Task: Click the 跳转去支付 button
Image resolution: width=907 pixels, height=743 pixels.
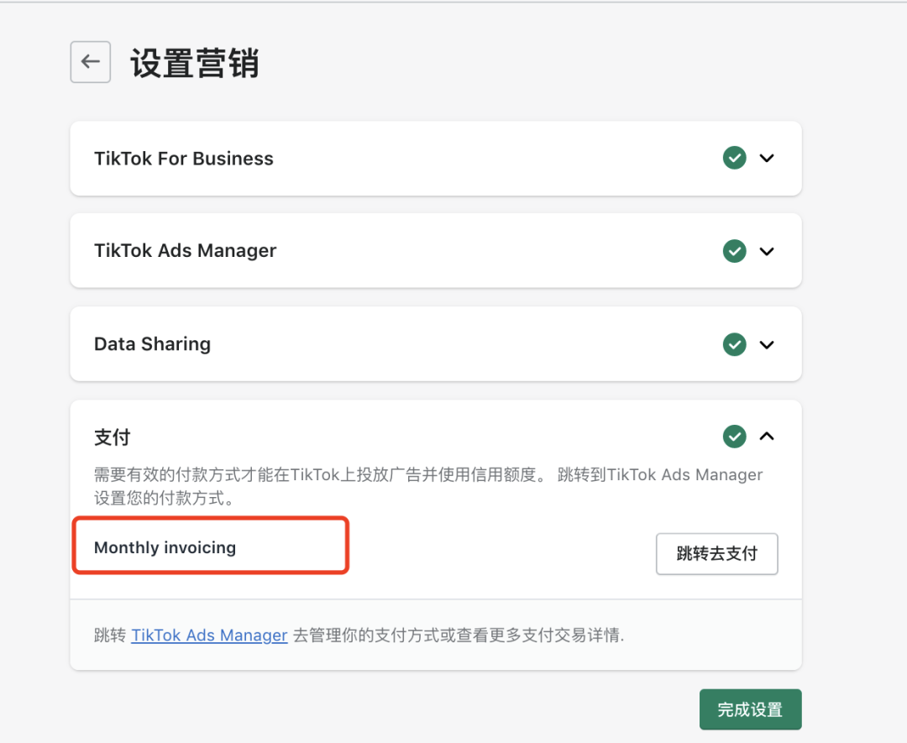Action: click(716, 554)
